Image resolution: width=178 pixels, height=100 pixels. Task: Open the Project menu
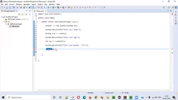click(40, 4)
